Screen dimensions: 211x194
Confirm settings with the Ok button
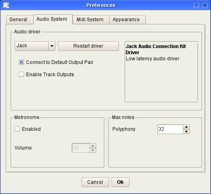[121, 182]
